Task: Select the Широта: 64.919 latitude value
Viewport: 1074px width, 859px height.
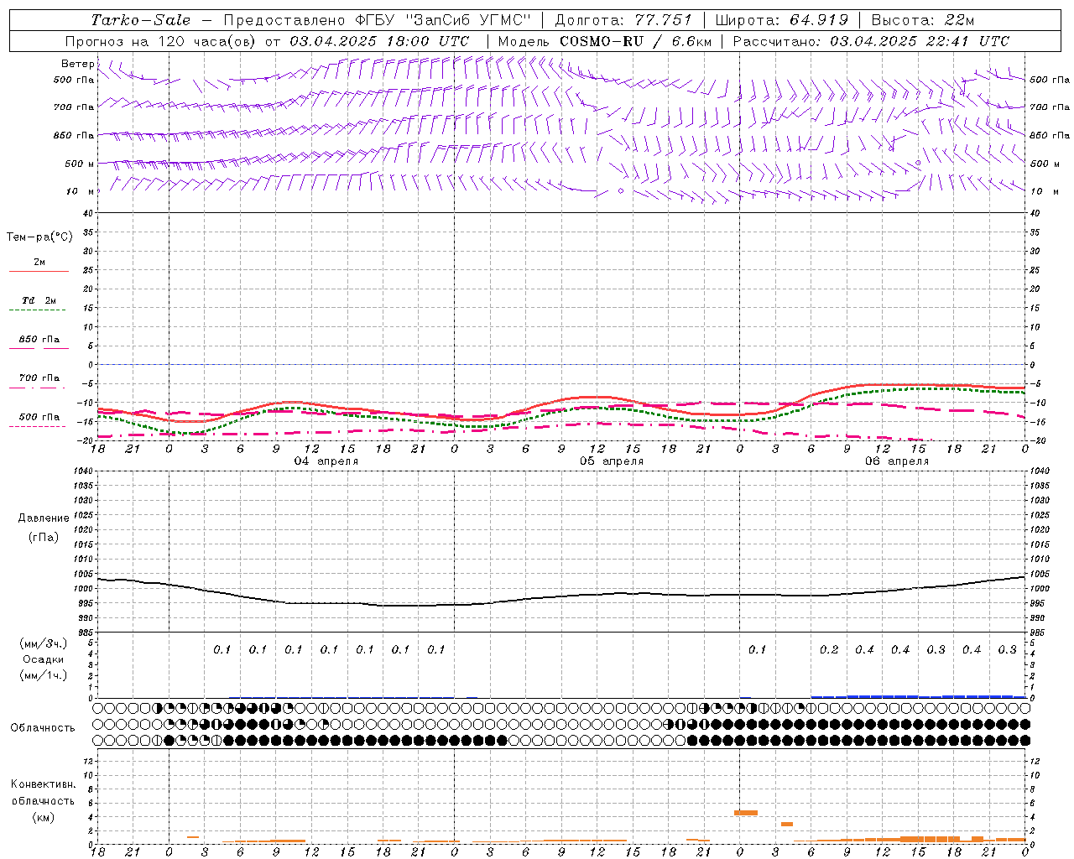Action: 782,20
